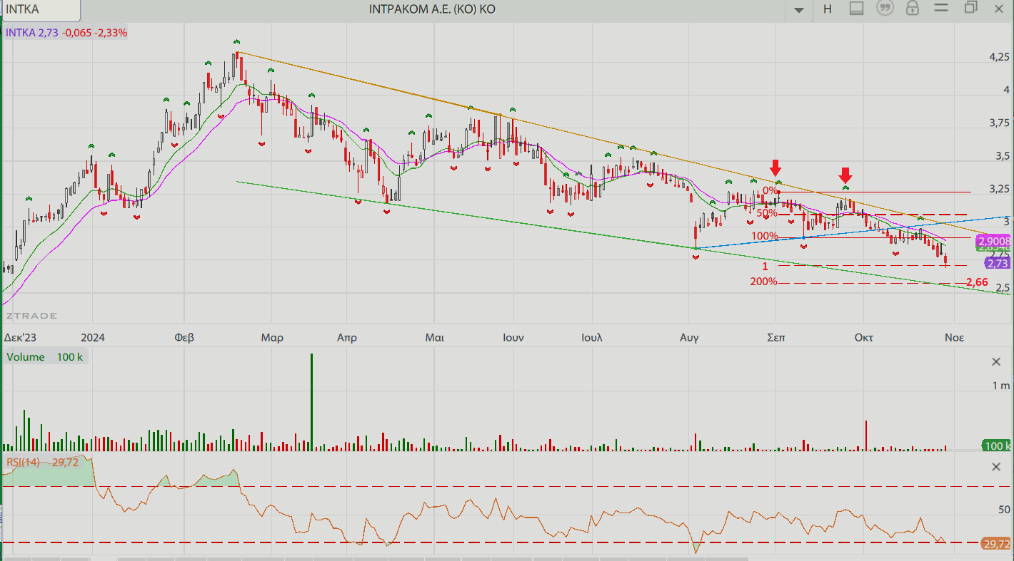Open the quotation-mark comments icon
Screen dimensions: 1014x561
click(x=885, y=9)
